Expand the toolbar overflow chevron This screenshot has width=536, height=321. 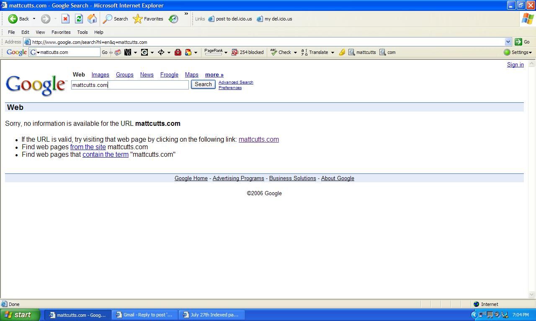(186, 14)
